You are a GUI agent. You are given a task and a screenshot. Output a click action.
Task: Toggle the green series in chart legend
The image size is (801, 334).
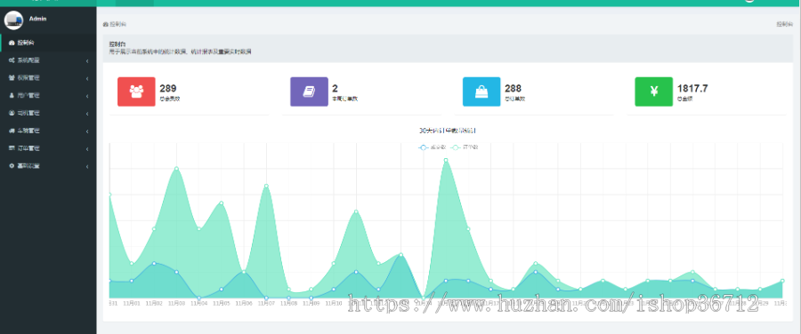(464, 147)
